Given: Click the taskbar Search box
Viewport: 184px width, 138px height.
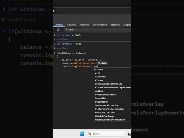Looking at the screenshot, I should tap(106, 133).
